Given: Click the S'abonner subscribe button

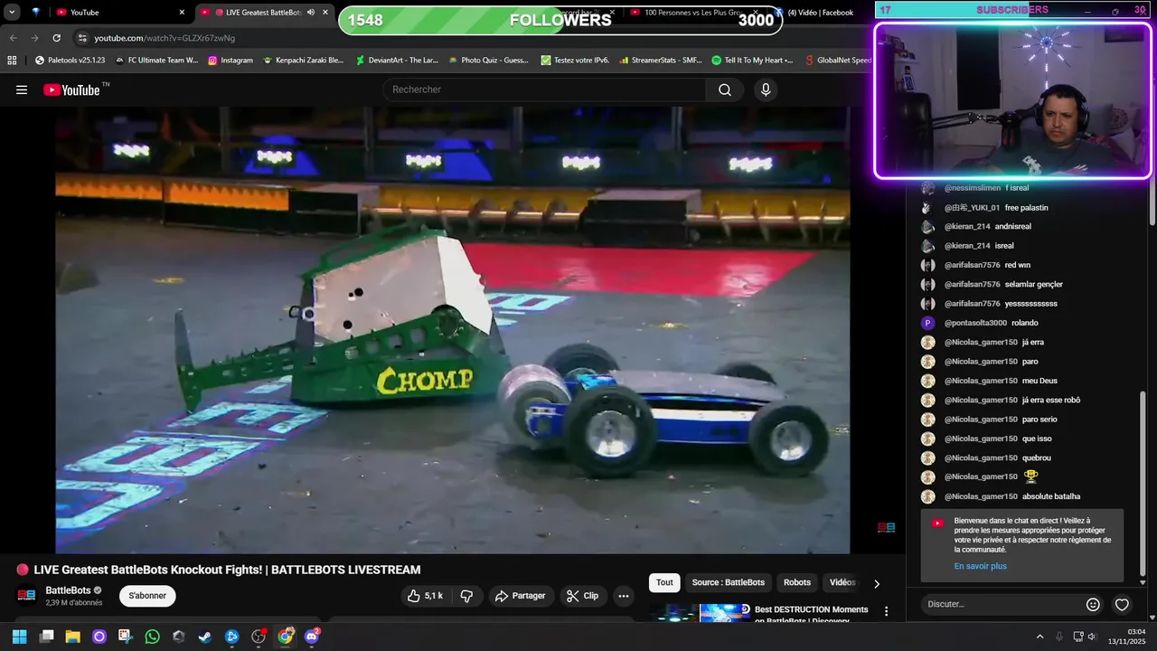Looking at the screenshot, I should 147,596.
